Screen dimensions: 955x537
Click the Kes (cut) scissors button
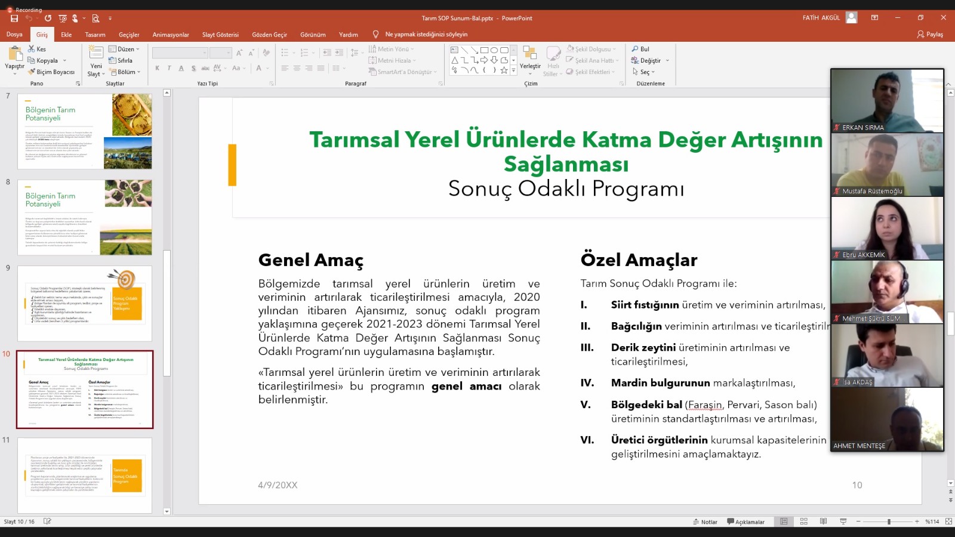(x=36, y=49)
